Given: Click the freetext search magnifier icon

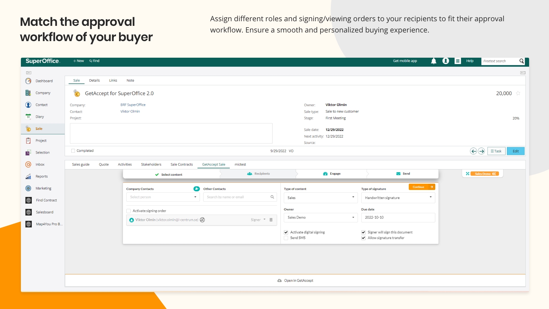Looking at the screenshot, I should coord(521,61).
